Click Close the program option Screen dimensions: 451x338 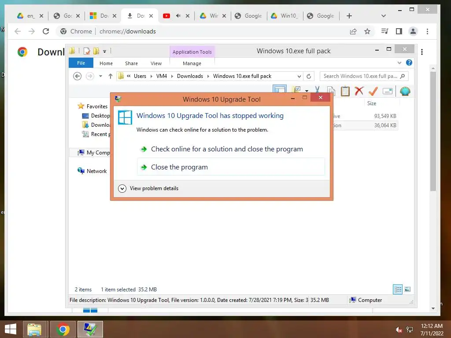231,167
